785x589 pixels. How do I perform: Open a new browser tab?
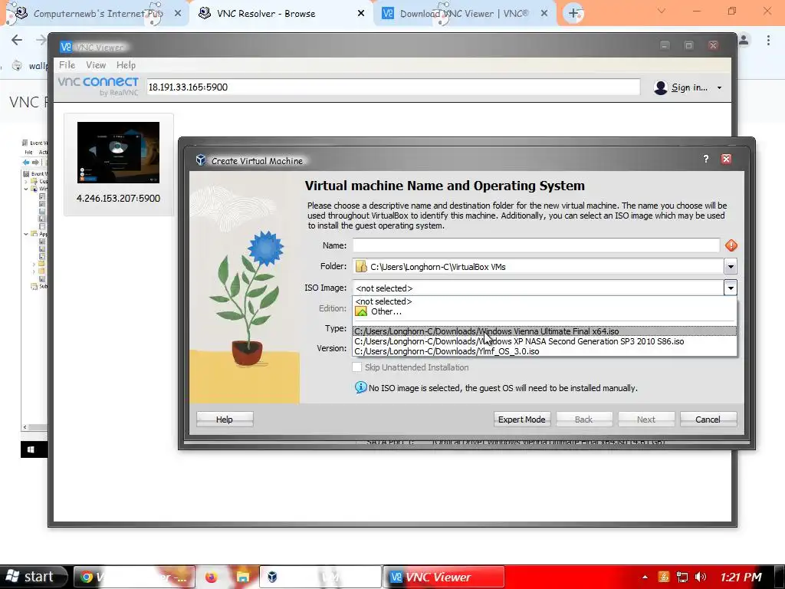click(573, 13)
